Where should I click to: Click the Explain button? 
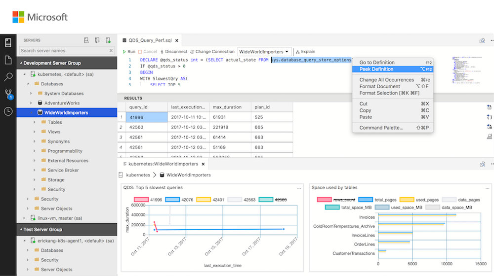pyautogui.click(x=305, y=52)
